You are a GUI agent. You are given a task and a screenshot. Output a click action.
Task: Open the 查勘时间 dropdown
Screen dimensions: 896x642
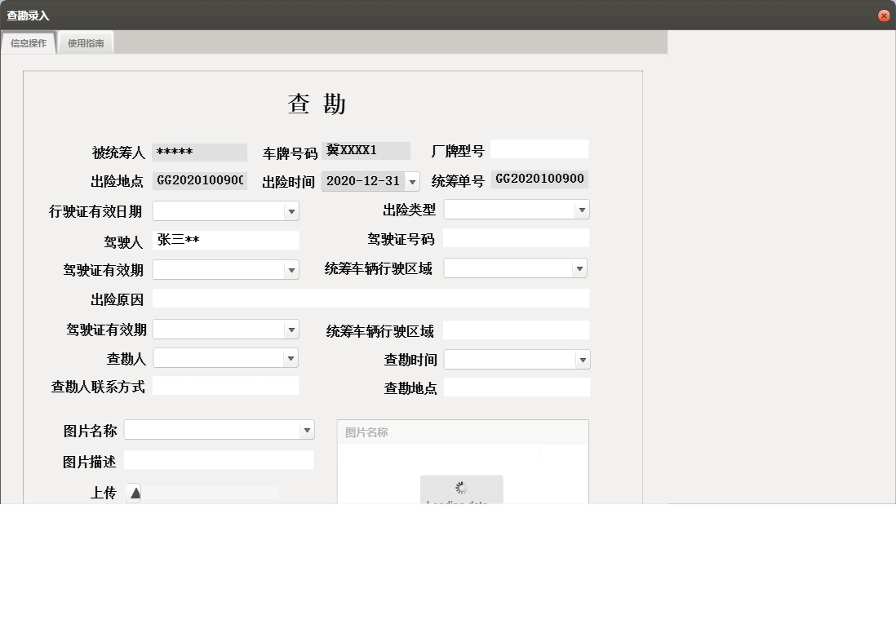click(582, 359)
